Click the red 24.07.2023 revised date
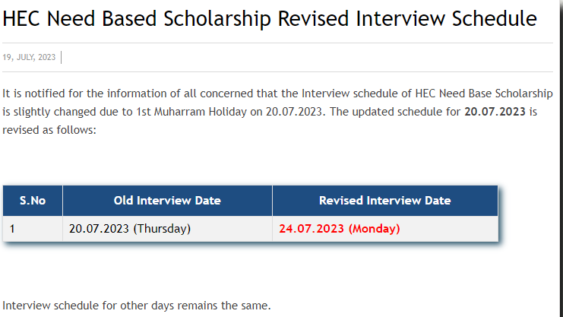 click(312, 229)
